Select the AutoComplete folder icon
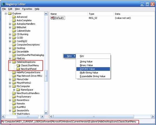156x125 pixels. [x=14, y=20]
